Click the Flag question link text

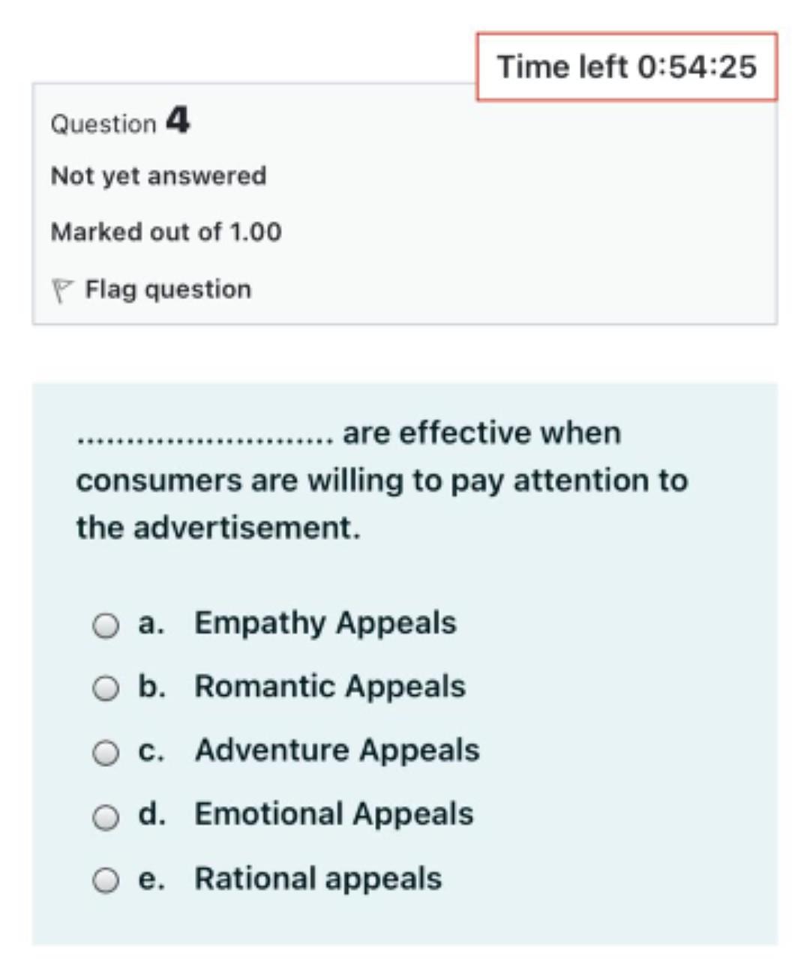coord(168,289)
